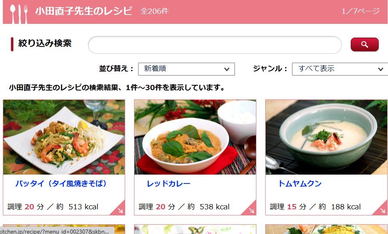Click the Tom Yum soup photo
The width and height of the screenshot is (388, 234).
coord(326,137)
